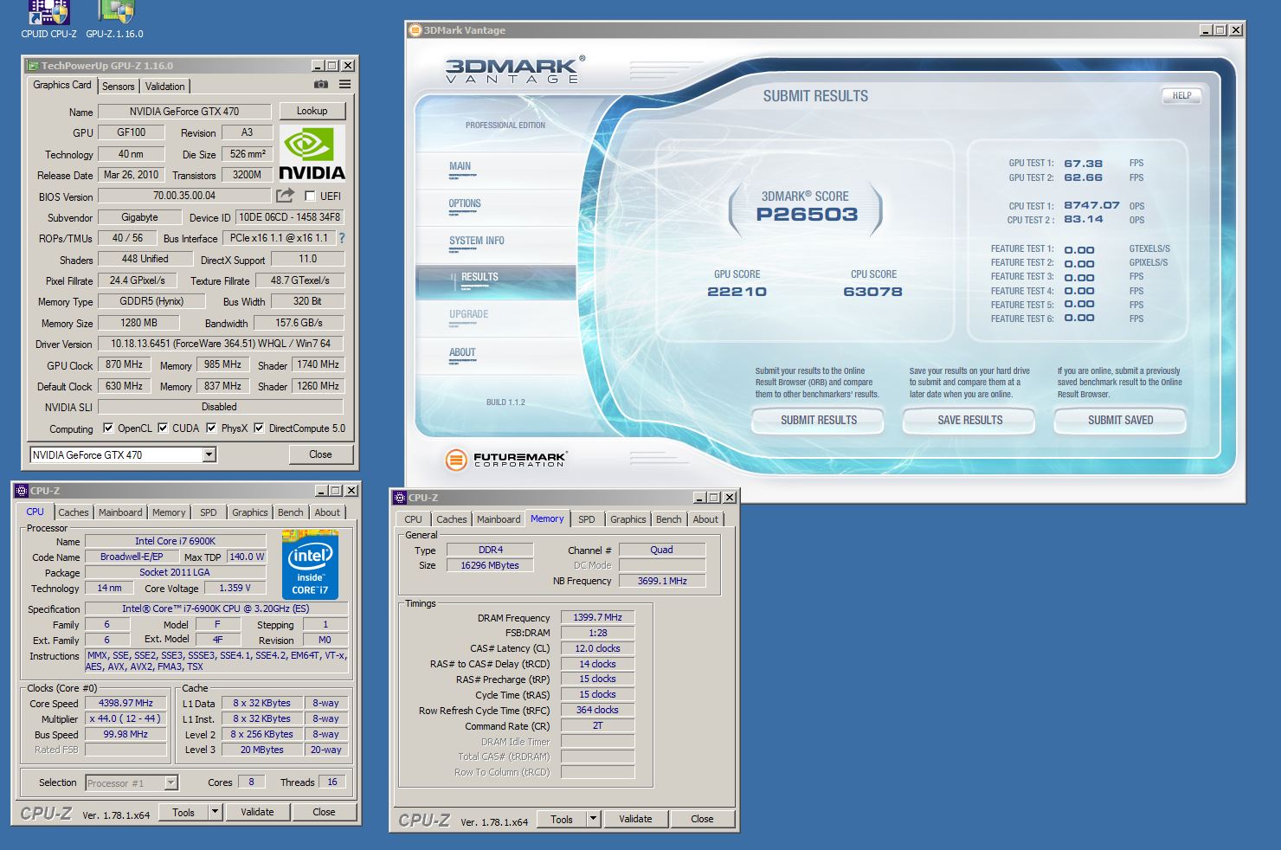Click Tools button in CPU-Z Memory window
Image resolution: width=1281 pixels, height=850 pixels.
[562, 819]
